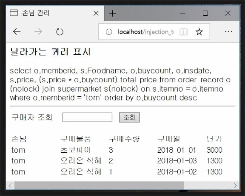Click the page icon on 손님 관리 tab

pos(14,13)
